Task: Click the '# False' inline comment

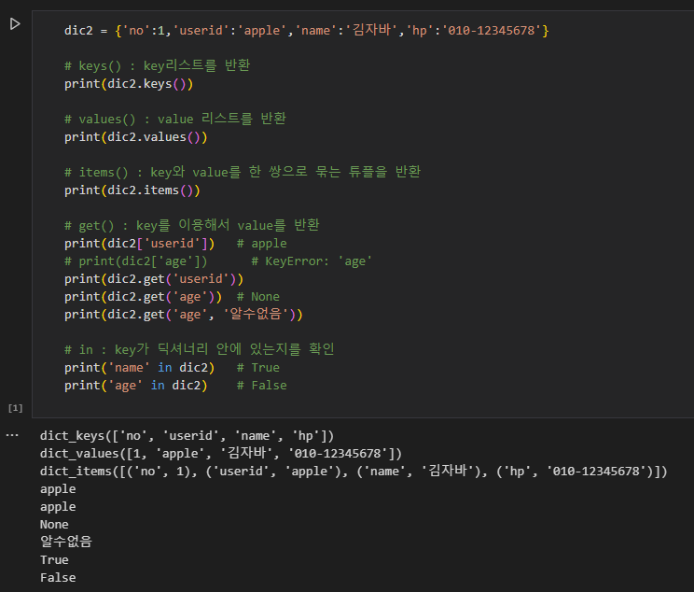Action: coord(261,385)
